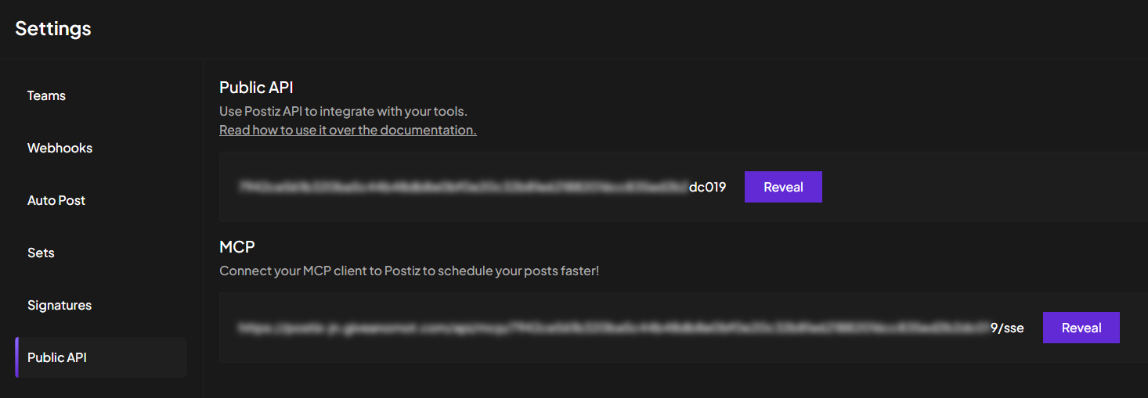The width and height of the screenshot is (1148, 398).
Task: Click the blurred Public API key text
Action: pyautogui.click(x=464, y=187)
